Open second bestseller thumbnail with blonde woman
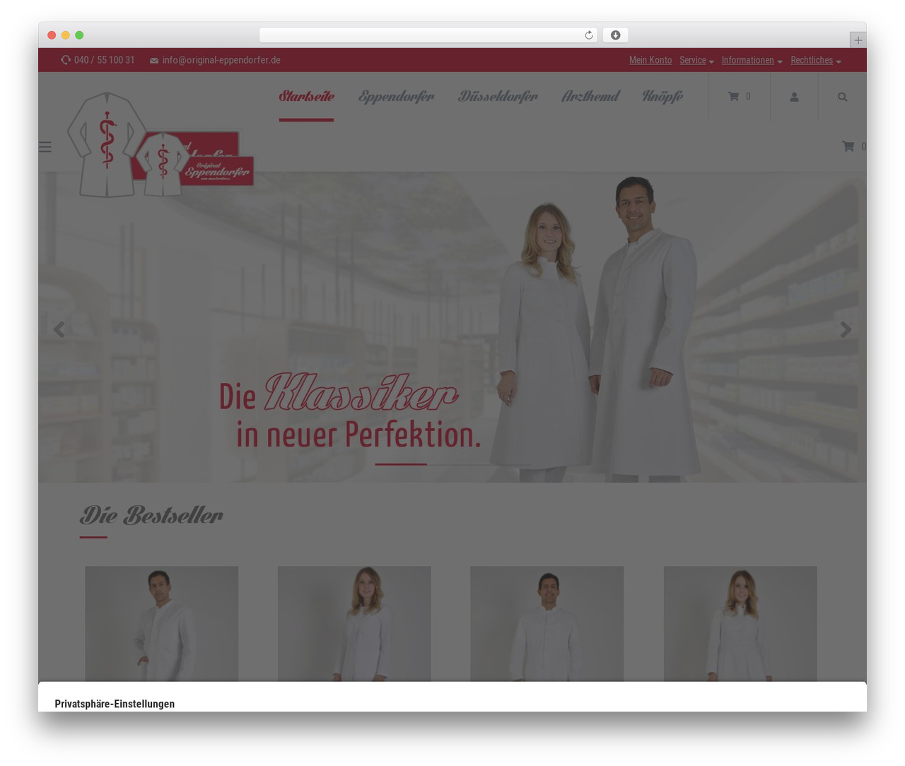The image size is (905, 766). [354, 623]
